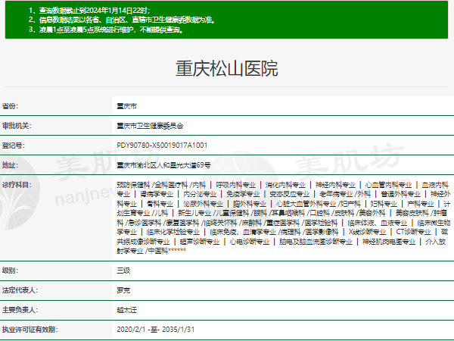Click 心电诊断专业 in the departments list

[x=249, y=242]
